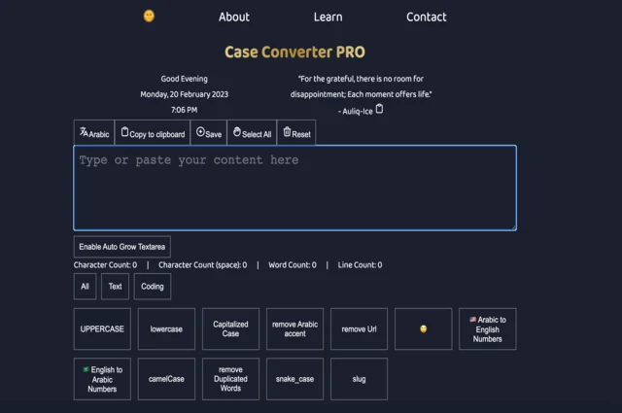Copy the quote with the clipboard icon
622x413 pixels.
[380, 109]
